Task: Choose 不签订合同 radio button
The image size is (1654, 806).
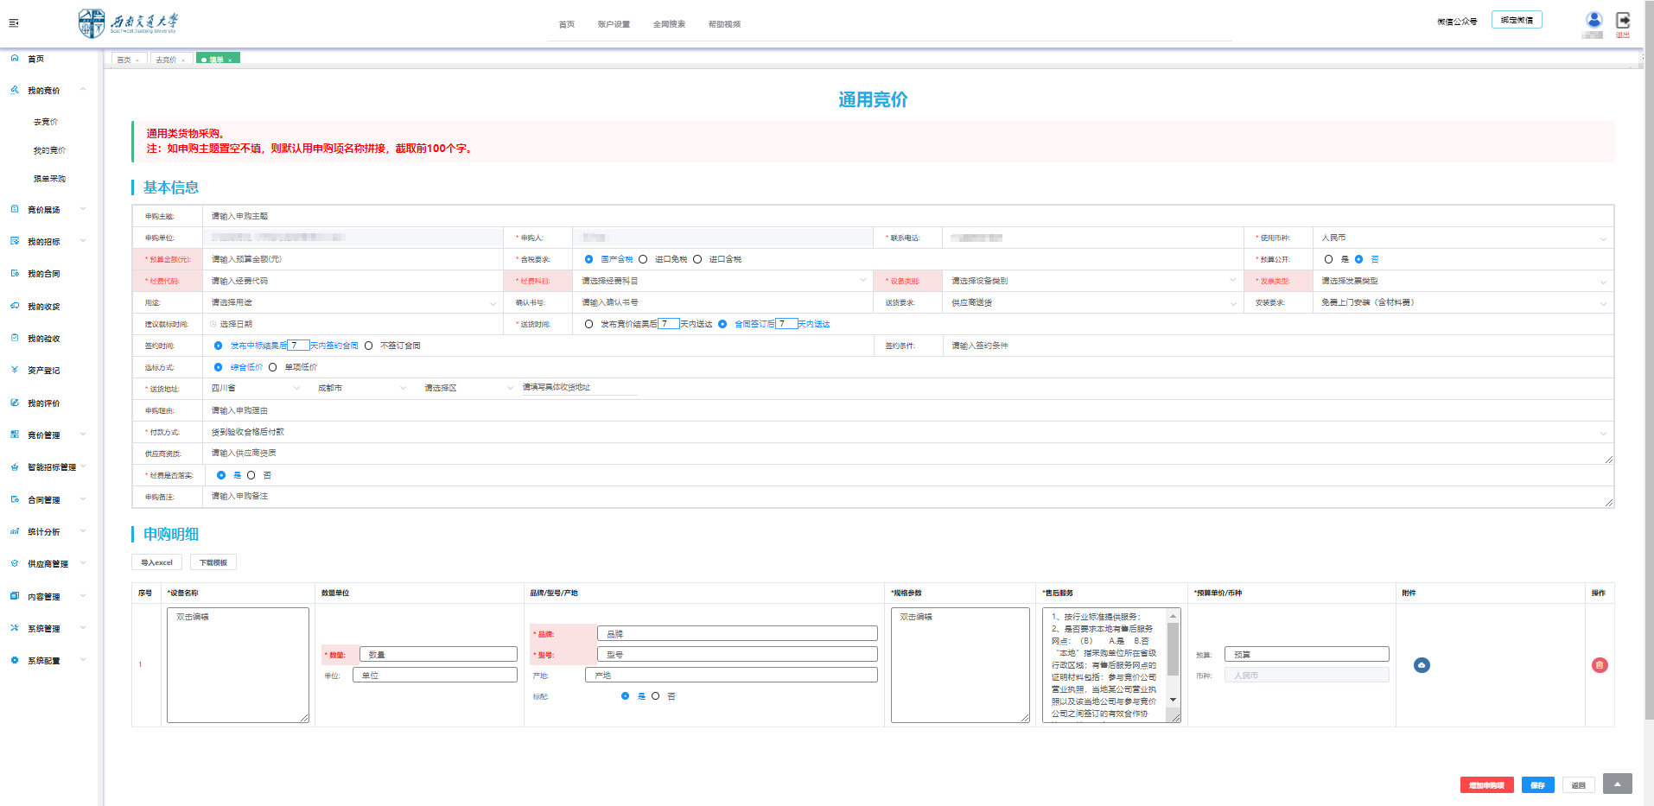Action: (369, 346)
